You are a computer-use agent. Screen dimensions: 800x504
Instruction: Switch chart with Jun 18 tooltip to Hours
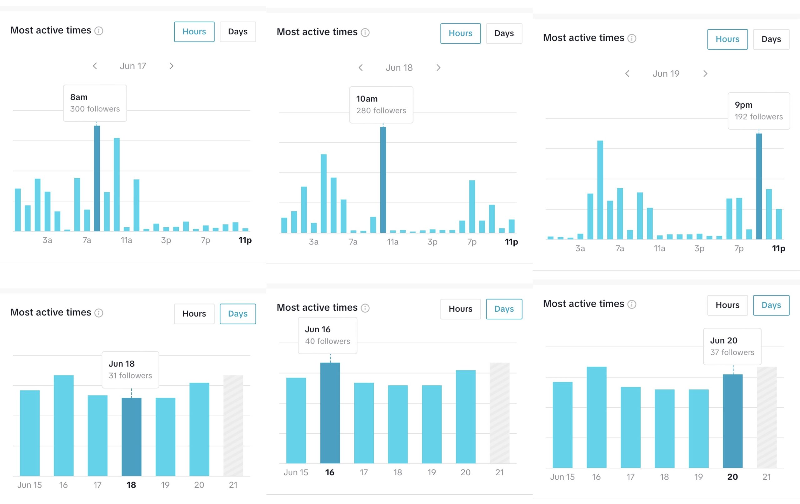coord(194,314)
